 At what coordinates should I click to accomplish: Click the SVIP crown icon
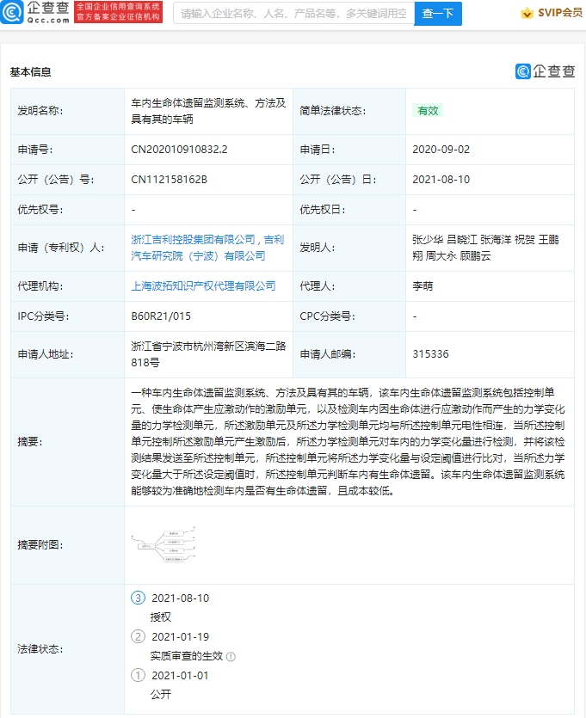click(x=526, y=13)
